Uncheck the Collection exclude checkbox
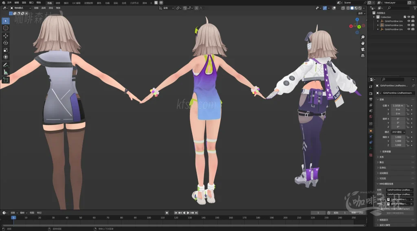Image resolution: width=417 pixels, height=231 pixels. pos(405,17)
